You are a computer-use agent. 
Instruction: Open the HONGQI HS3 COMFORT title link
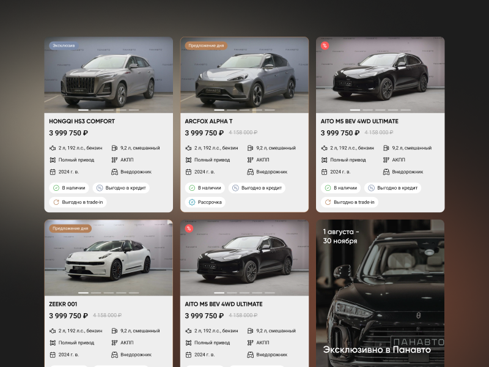pos(82,121)
